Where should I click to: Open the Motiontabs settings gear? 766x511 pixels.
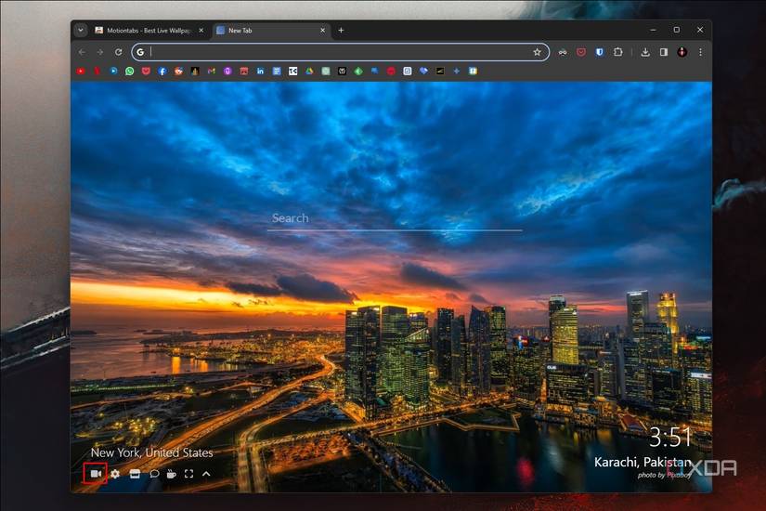(x=115, y=473)
